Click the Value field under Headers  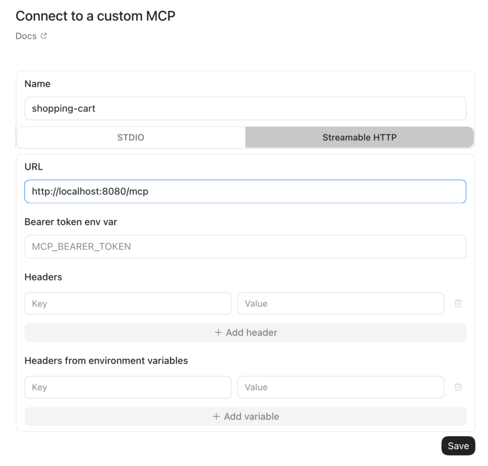(341, 303)
